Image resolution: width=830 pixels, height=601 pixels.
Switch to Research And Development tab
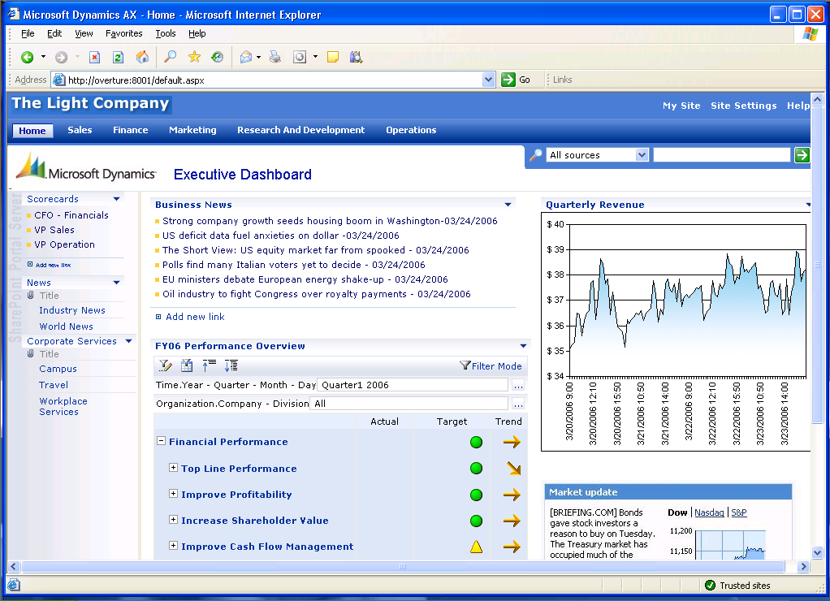pos(300,130)
